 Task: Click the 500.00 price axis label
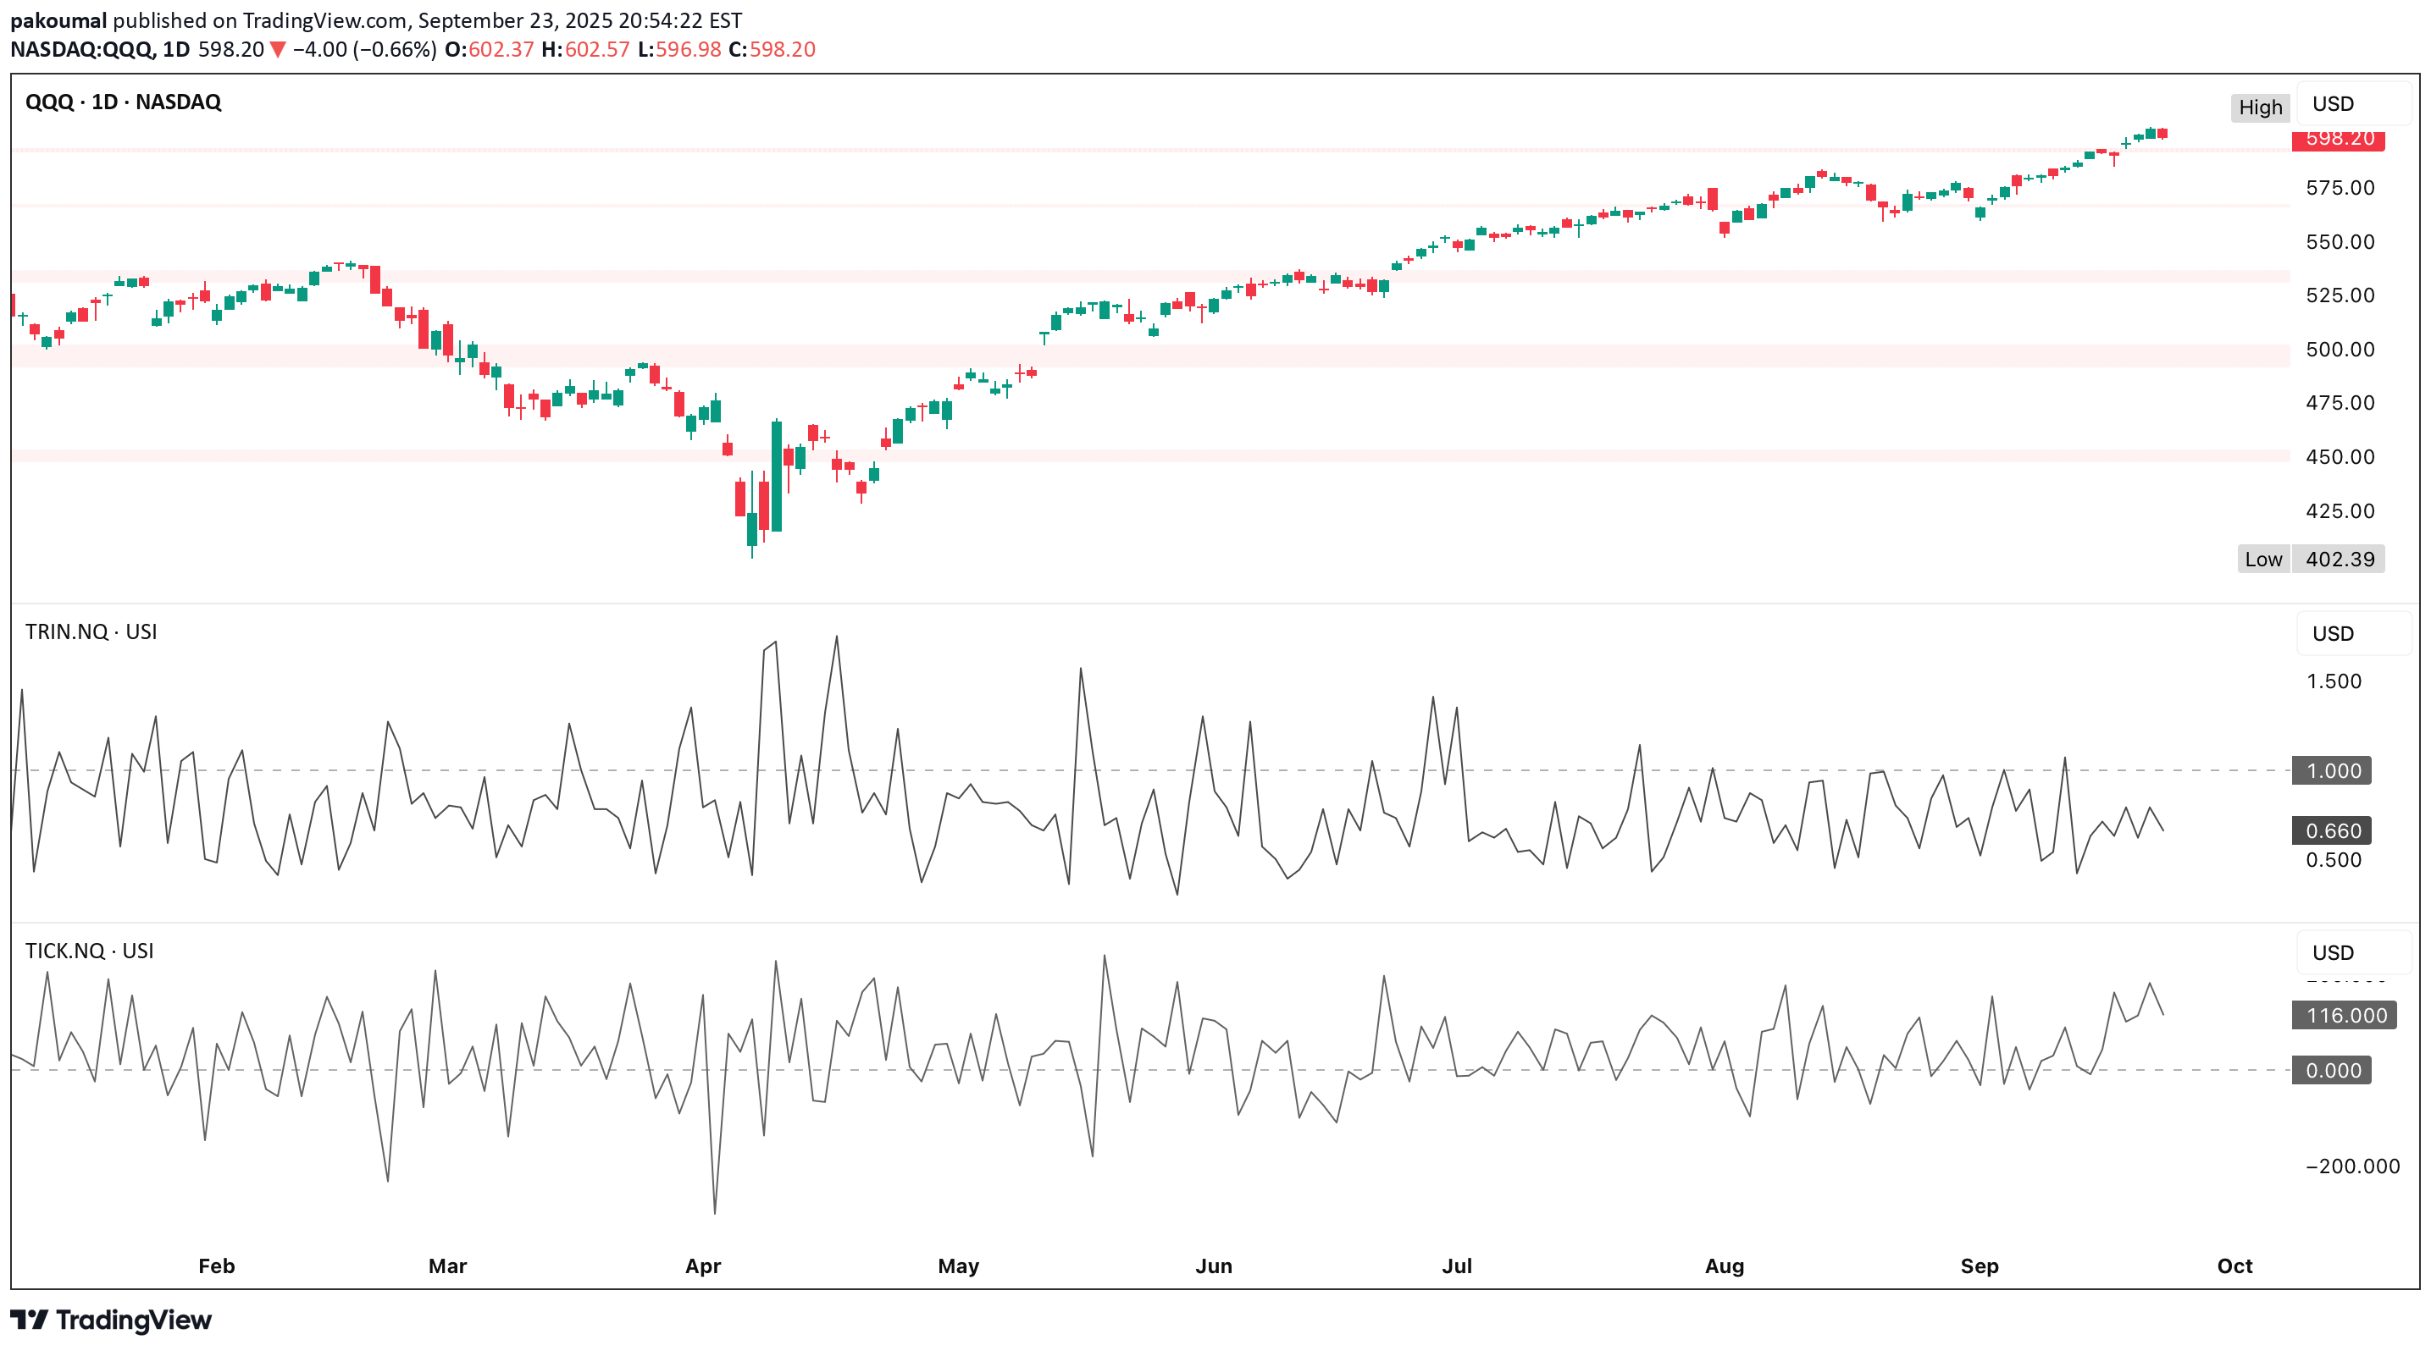pos(2340,349)
